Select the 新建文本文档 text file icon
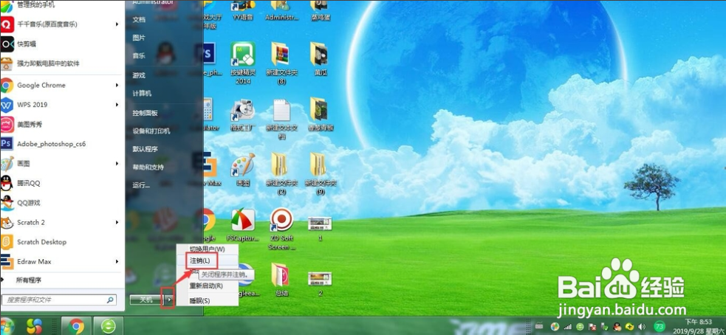The height and width of the screenshot is (335, 726). 281,120
